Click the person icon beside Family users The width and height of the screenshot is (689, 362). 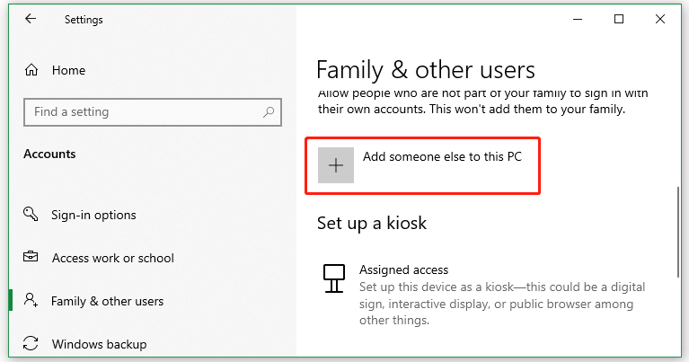point(31,301)
